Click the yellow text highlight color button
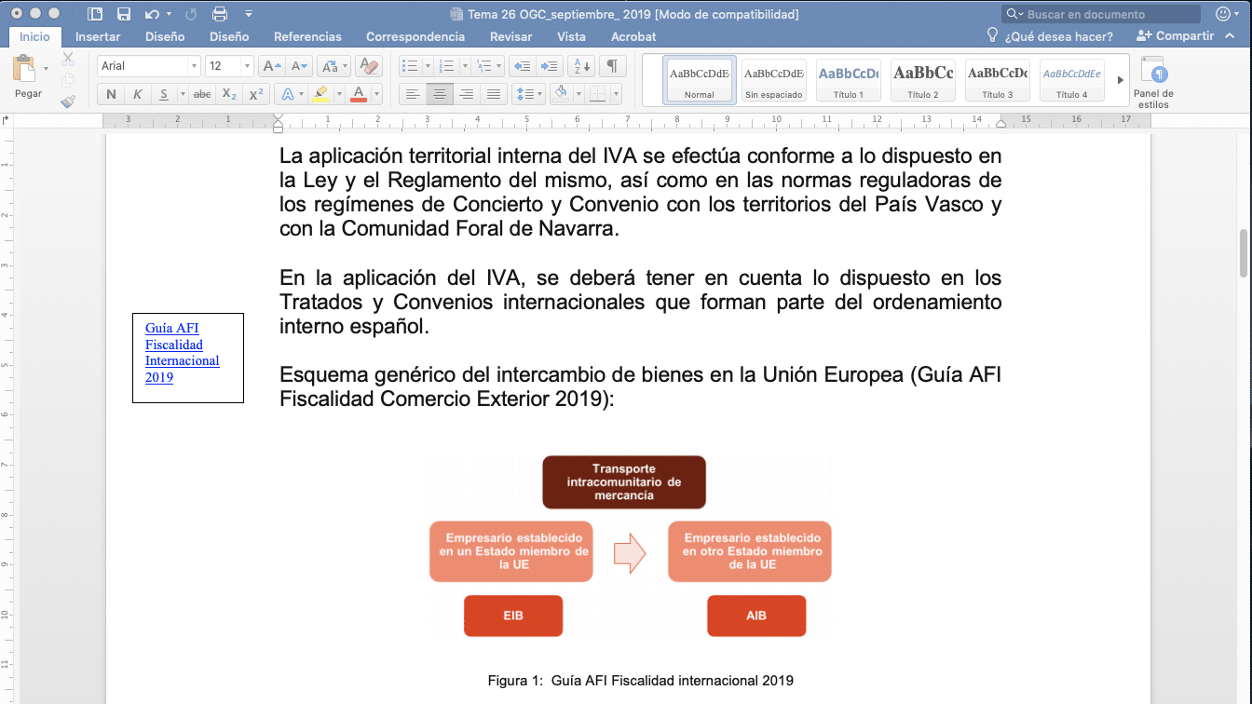Image resolution: width=1252 pixels, height=704 pixels. pyautogui.click(x=320, y=94)
